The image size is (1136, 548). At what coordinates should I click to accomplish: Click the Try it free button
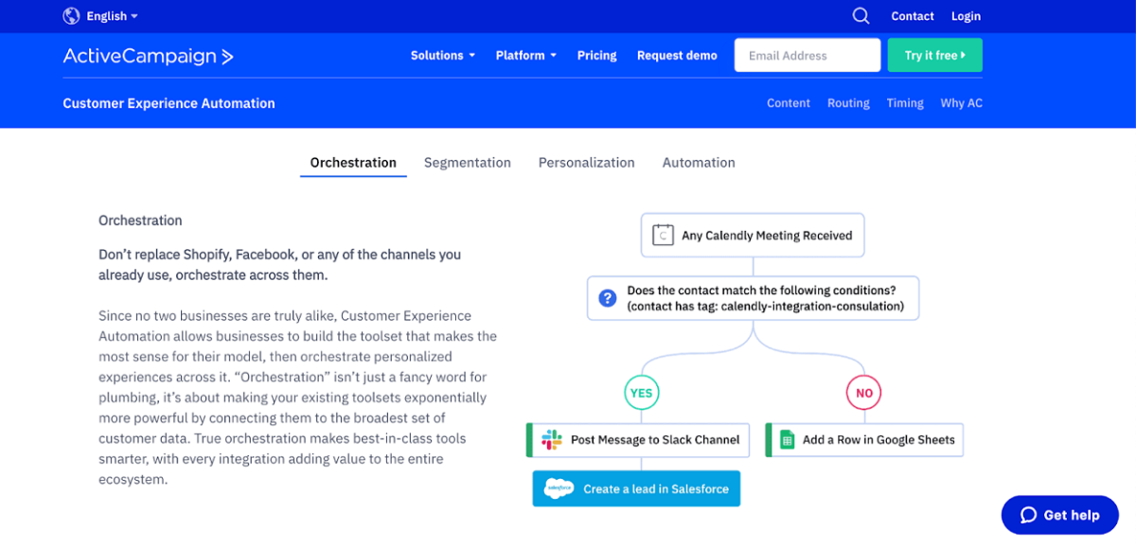(x=934, y=55)
